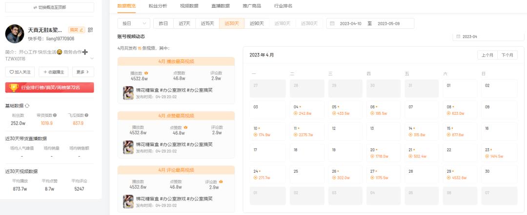
Task: Open 棉花糖盲盒 title in 播放最高视频 card
Action: pos(174,90)
